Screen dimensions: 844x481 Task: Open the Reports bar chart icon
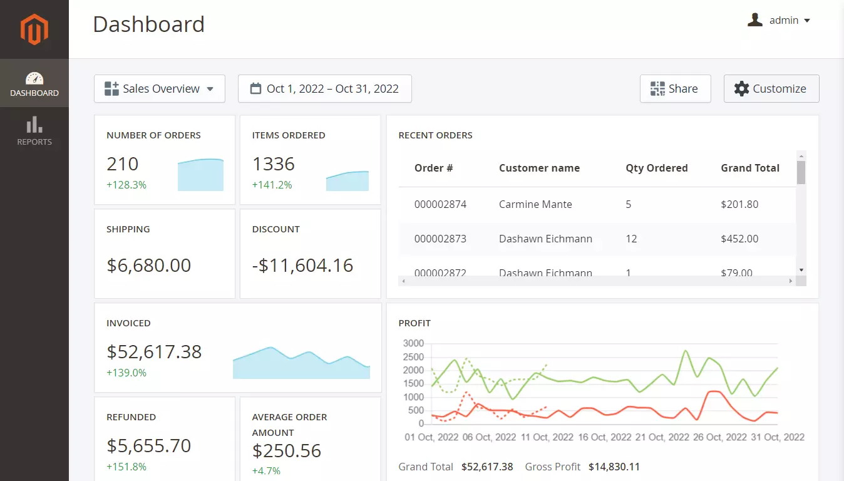34,125
